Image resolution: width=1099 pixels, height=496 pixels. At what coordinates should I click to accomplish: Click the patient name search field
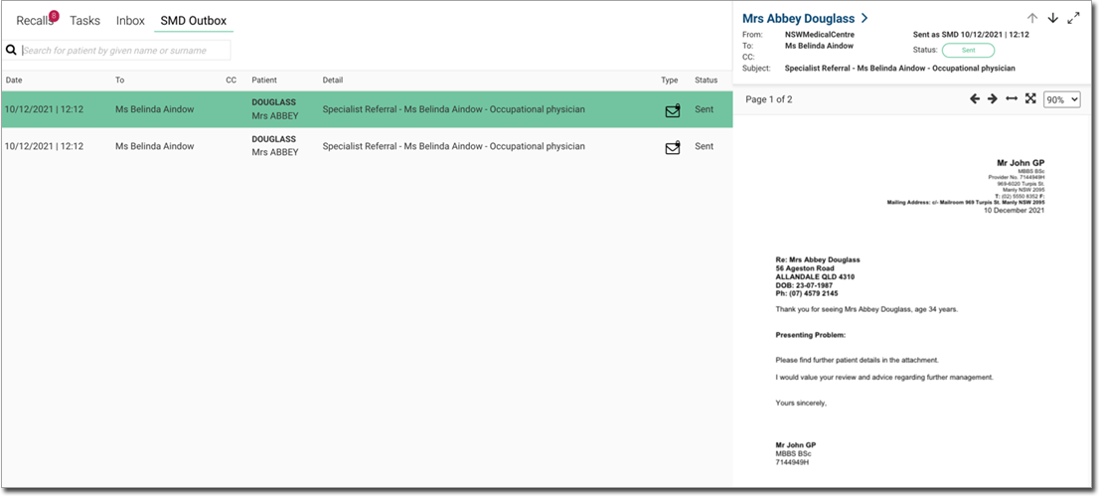pyautogui.click(x=126, y=50)
